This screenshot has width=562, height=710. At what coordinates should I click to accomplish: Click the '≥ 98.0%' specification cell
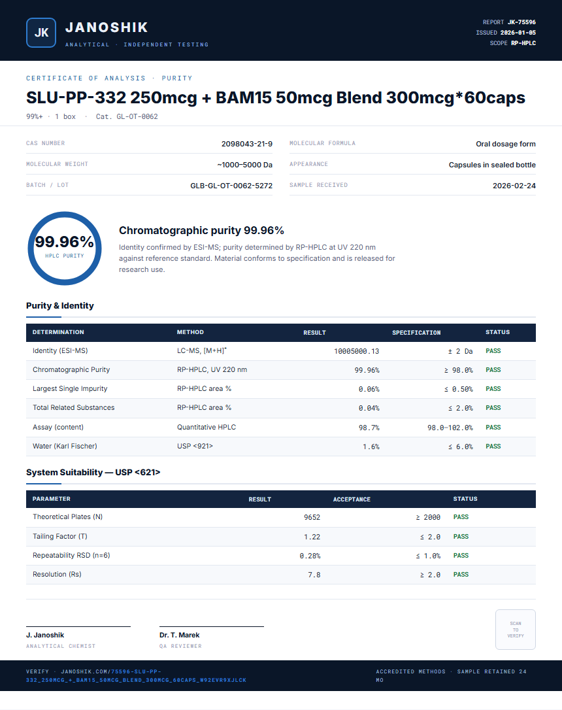coord(458,371)
